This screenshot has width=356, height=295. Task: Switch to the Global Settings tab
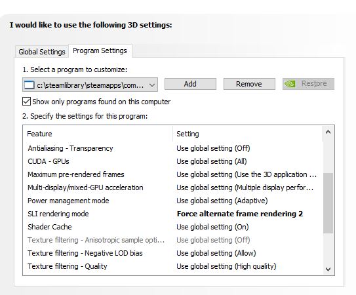[x=42, y=52]
